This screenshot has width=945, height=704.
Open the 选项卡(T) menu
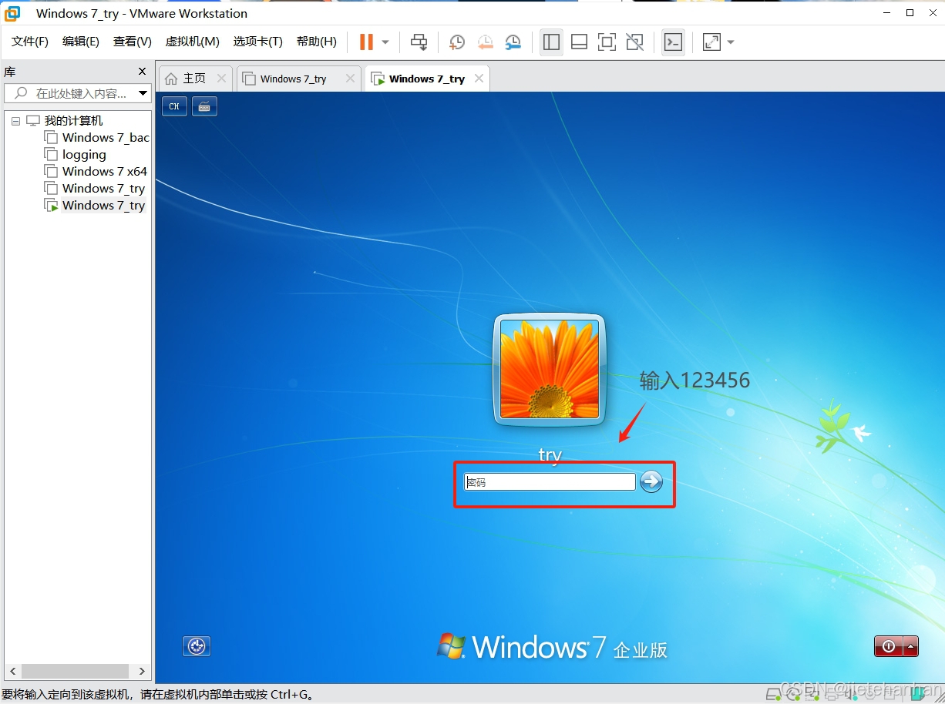(x=258, y=42)
